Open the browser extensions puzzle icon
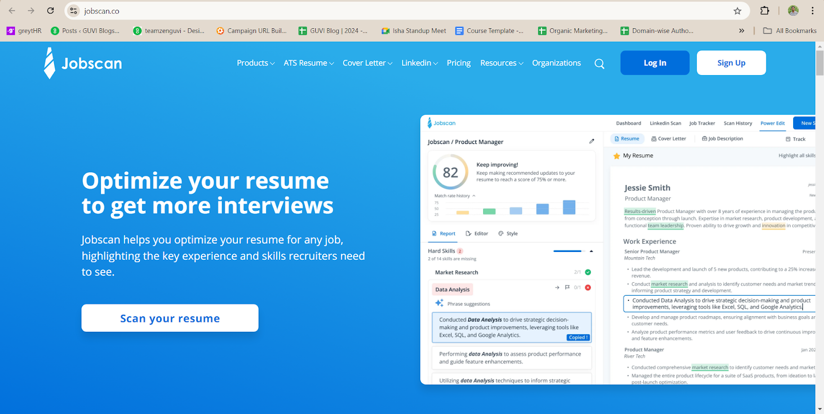Image resolution: width=824 pixels, height=414 pixels. [x=765, y=11]
